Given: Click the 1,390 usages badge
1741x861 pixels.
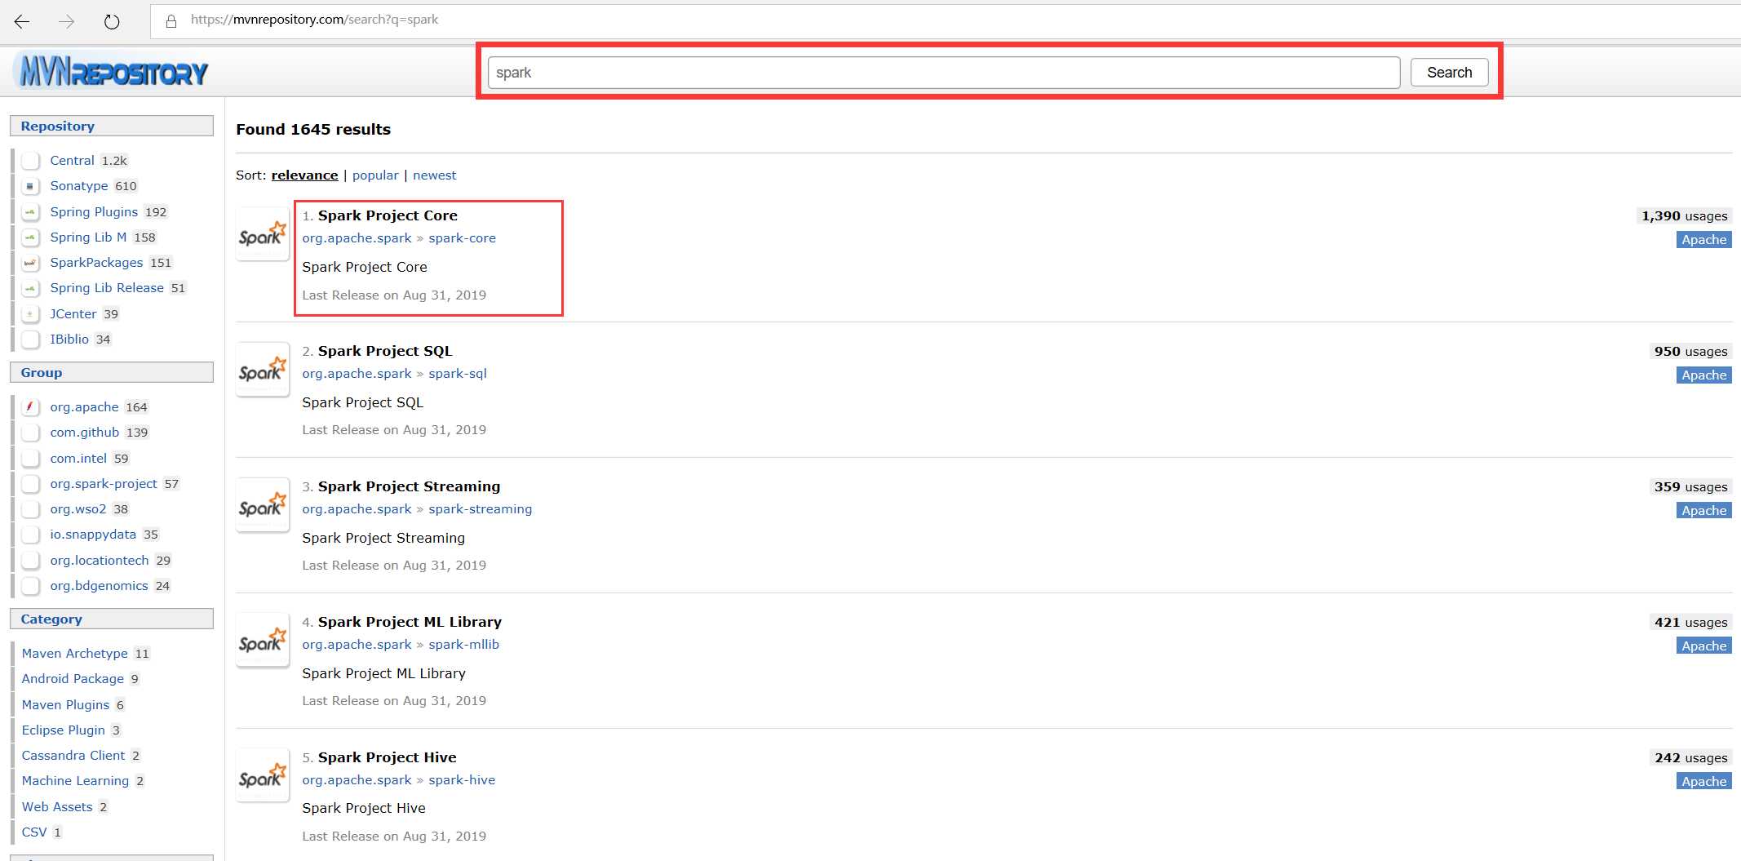Looking at the screenshot, I should [1684, 216].
